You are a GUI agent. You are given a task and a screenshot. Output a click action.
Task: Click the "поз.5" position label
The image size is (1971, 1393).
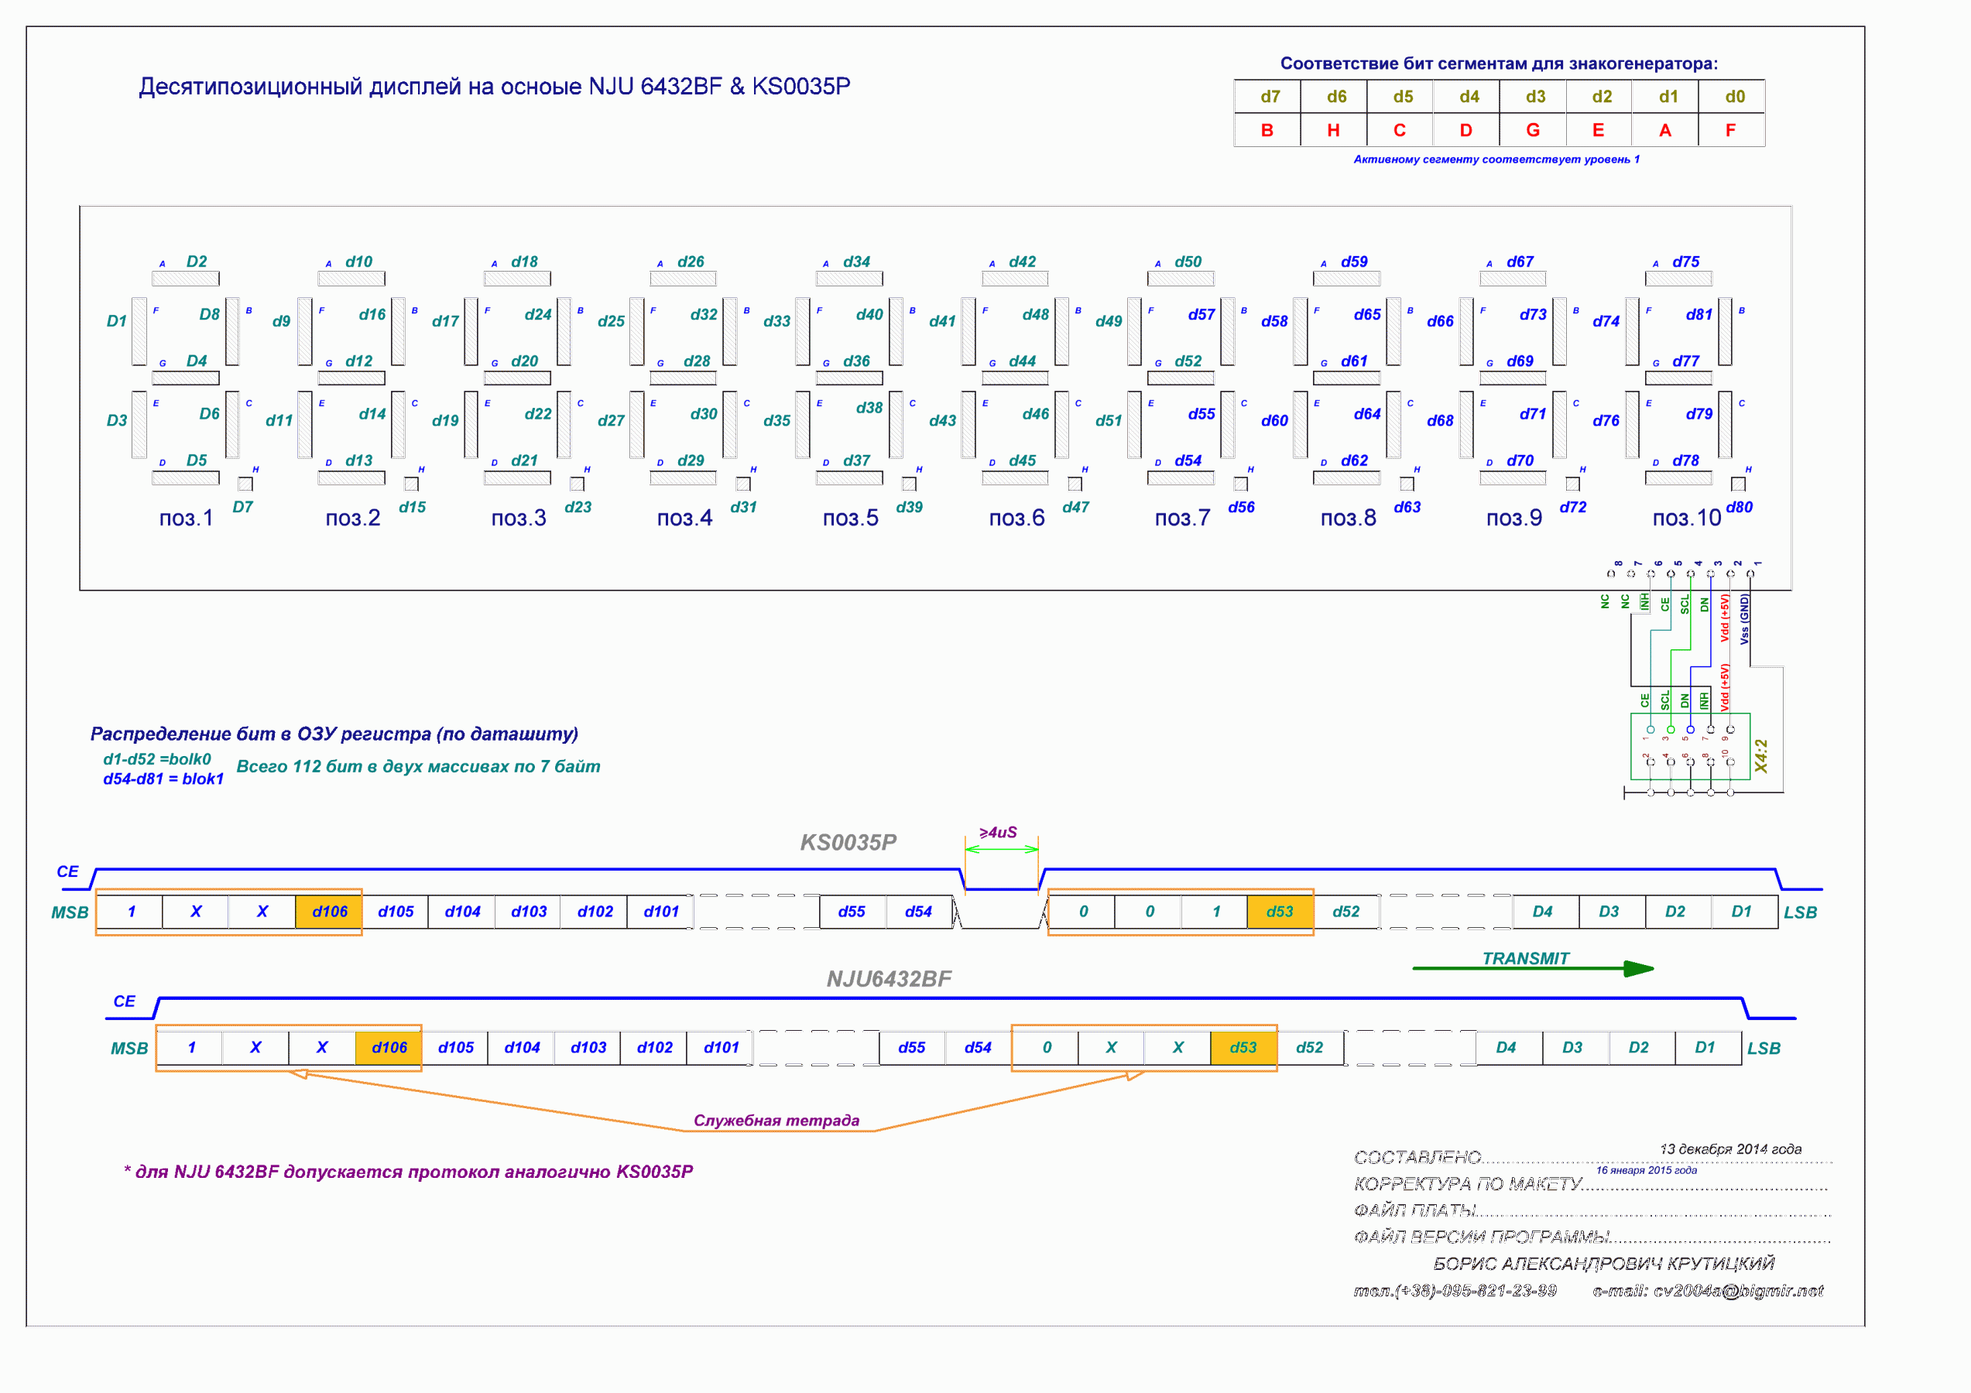tap(851, 519)
